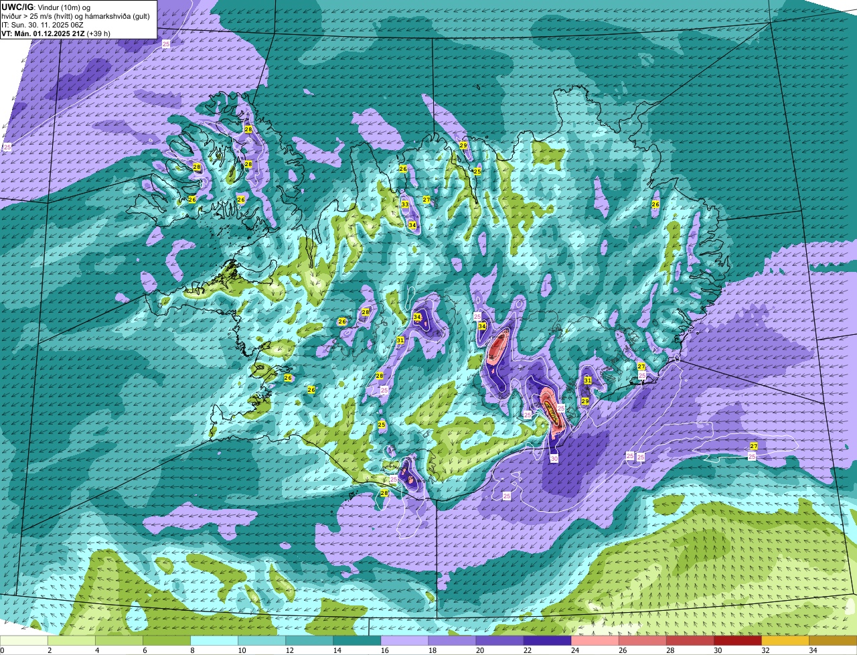The width and height of the screenshot is (857, 655).
Task: Click the pink legend swatch between 24 and 26
Action: (x=595, y=640)
